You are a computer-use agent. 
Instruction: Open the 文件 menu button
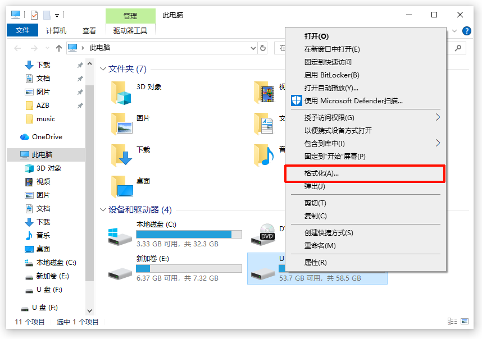point(22,31)
